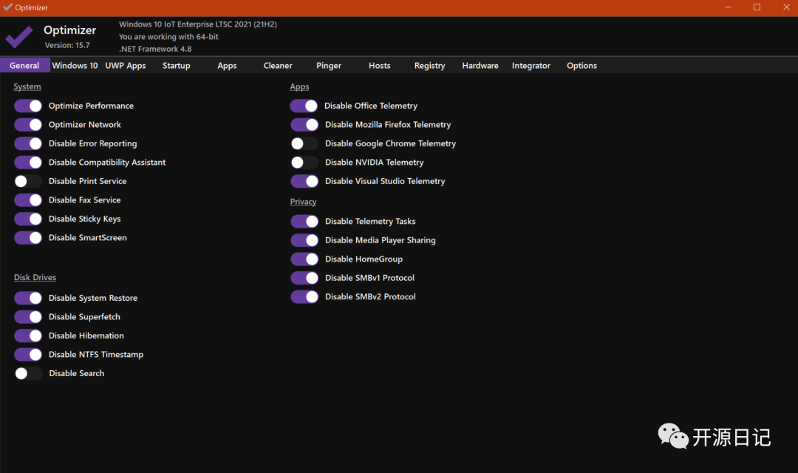This screenshot has height=473, width=798.
Task: Open the Options tab
Action: 582,65
